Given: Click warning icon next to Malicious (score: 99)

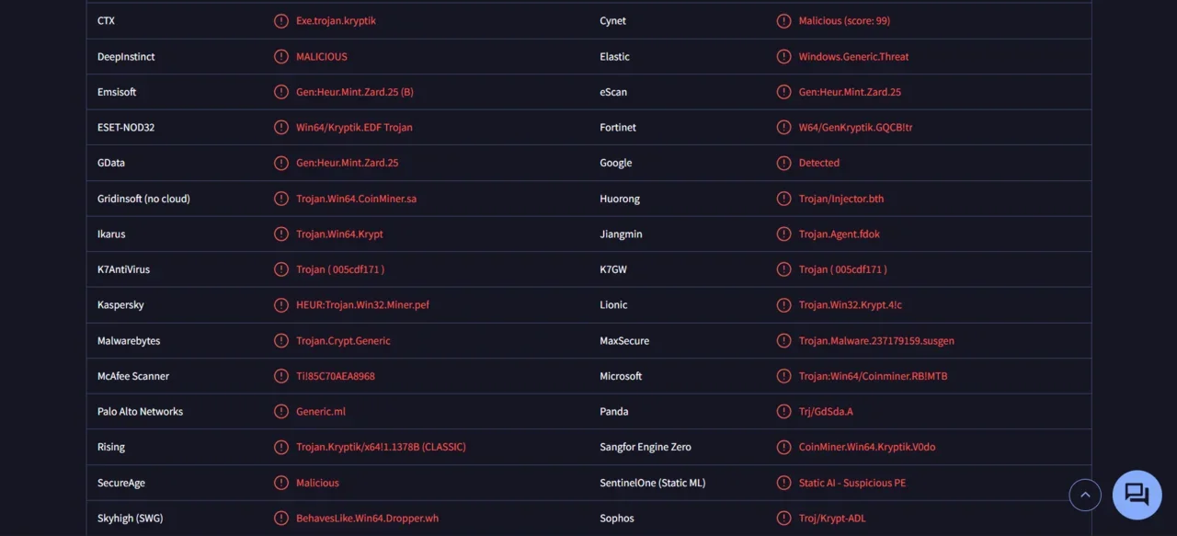Looking at the screenshot, I should click(783, 21).
